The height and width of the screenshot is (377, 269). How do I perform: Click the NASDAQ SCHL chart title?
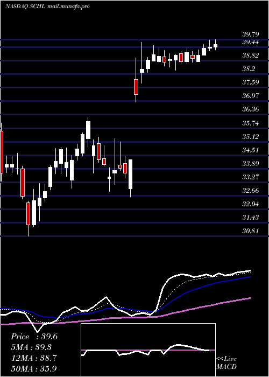(47, 6)
